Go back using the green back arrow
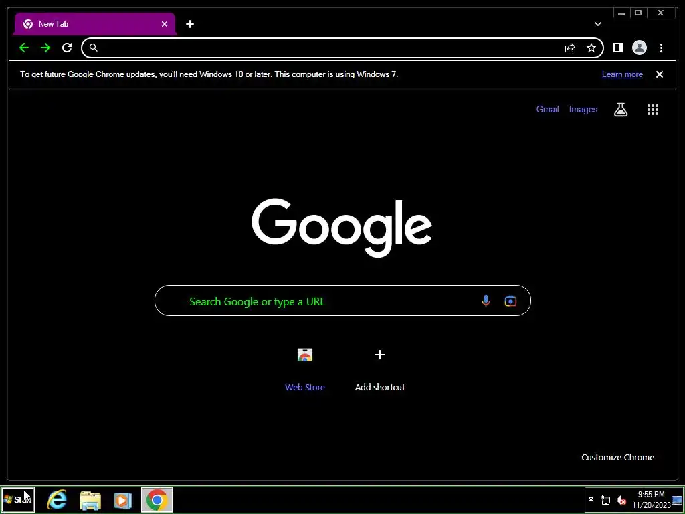The width and height of the screenshot is (685, 514). [24, 48]
